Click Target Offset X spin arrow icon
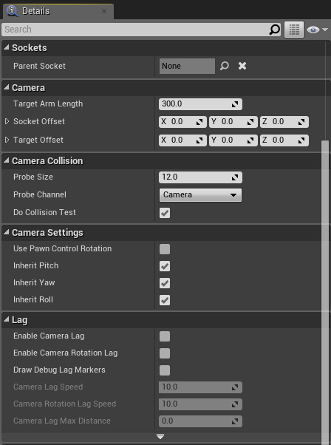 (x=199, y=140)
